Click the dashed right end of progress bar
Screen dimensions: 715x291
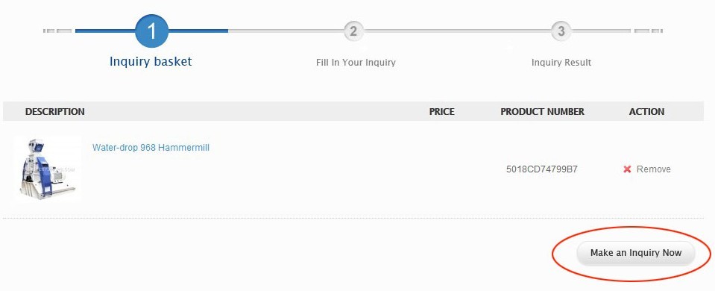click(x=649, y=31)
